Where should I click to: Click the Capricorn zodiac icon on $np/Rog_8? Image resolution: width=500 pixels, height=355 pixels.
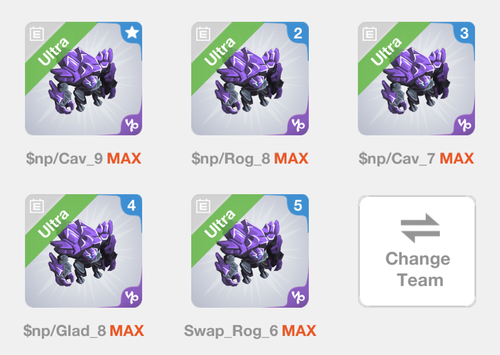(298, 125)
